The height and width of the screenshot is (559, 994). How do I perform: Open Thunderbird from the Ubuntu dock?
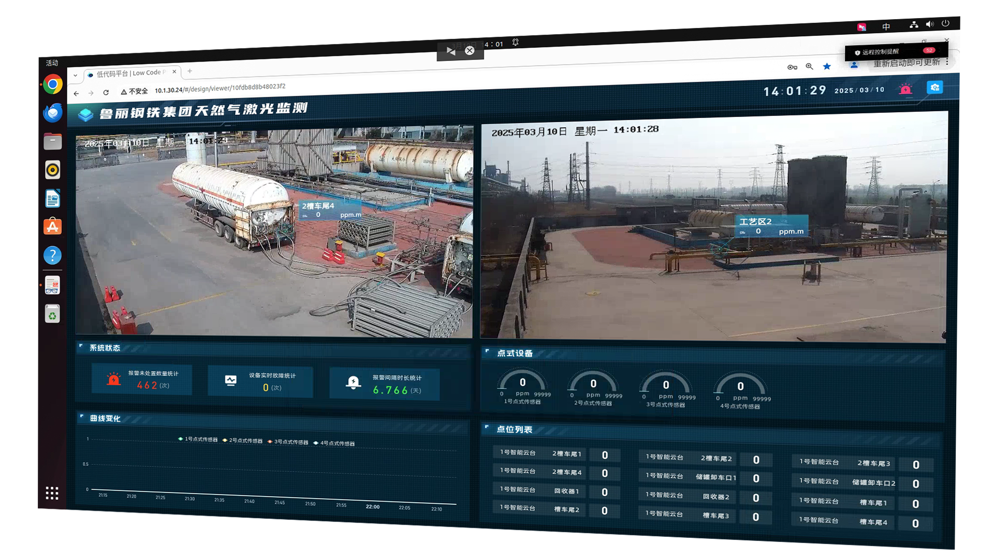[x=52, y=113]
